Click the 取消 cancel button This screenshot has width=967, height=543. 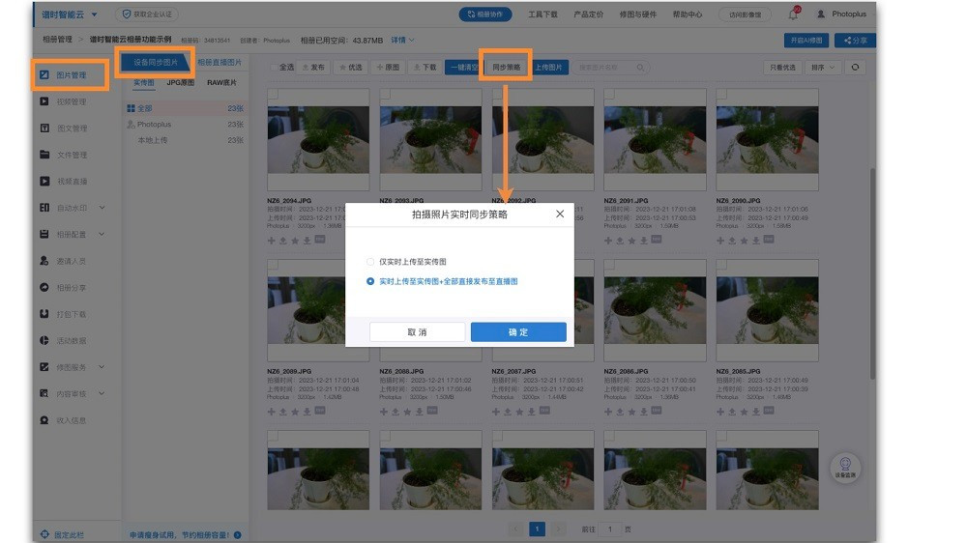tap(417, 331)
